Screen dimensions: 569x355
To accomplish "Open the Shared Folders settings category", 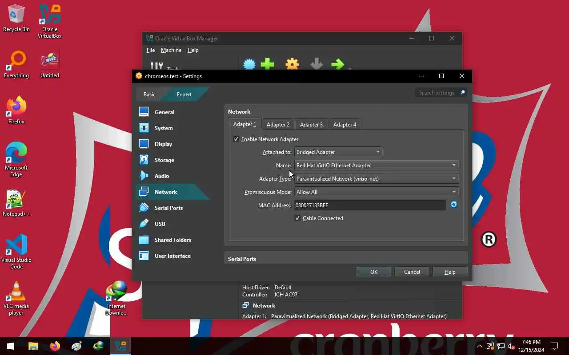I will click(172, 240).
